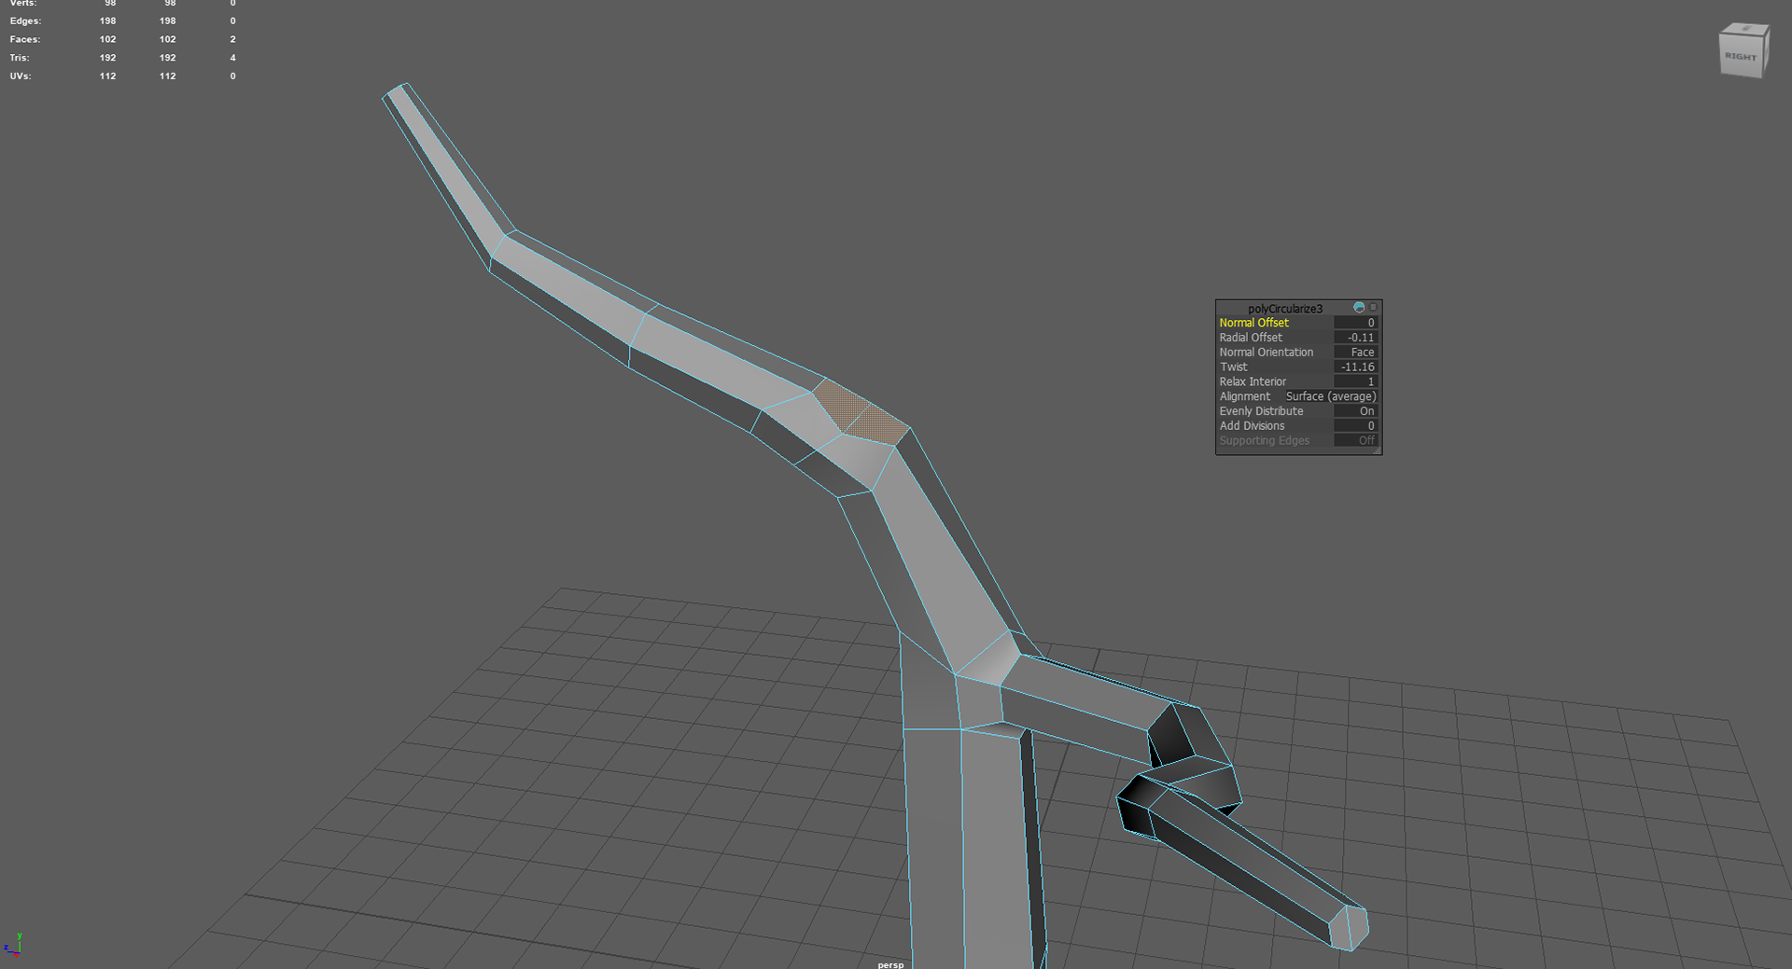Click the polyCircularize3 node icon in the editor header
The height and width of the screenshot is (969, 1792).
click(x=1359, y=308)
